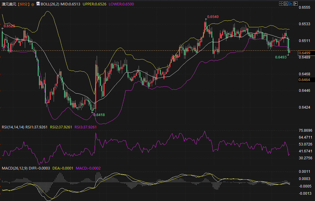Click the 0.6555 axis price label
Image resolution: width=315 pixels, height=201 pixels.
(305, 7)
